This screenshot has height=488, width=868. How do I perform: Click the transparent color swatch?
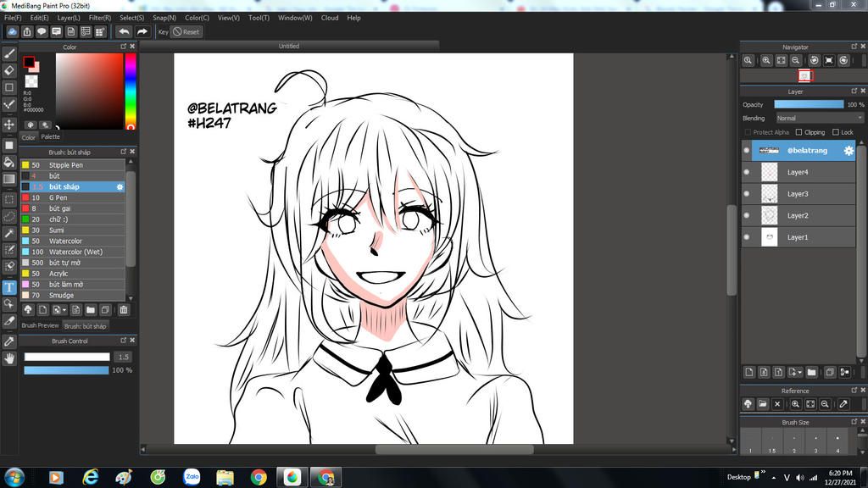(x=31, y=81)
